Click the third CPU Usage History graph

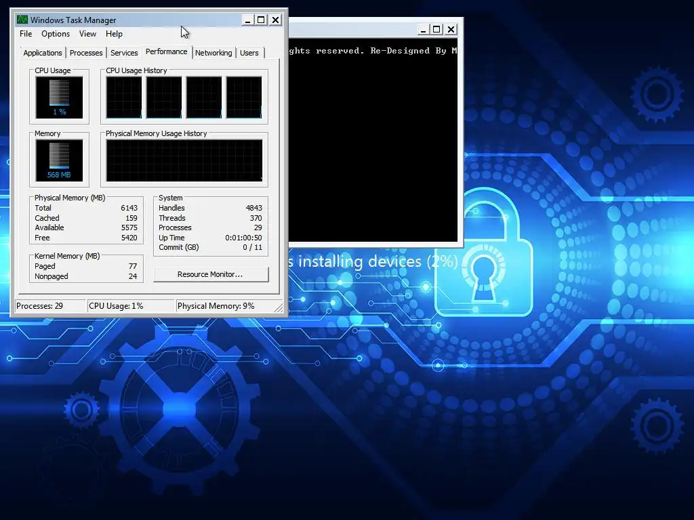[203, 97]
